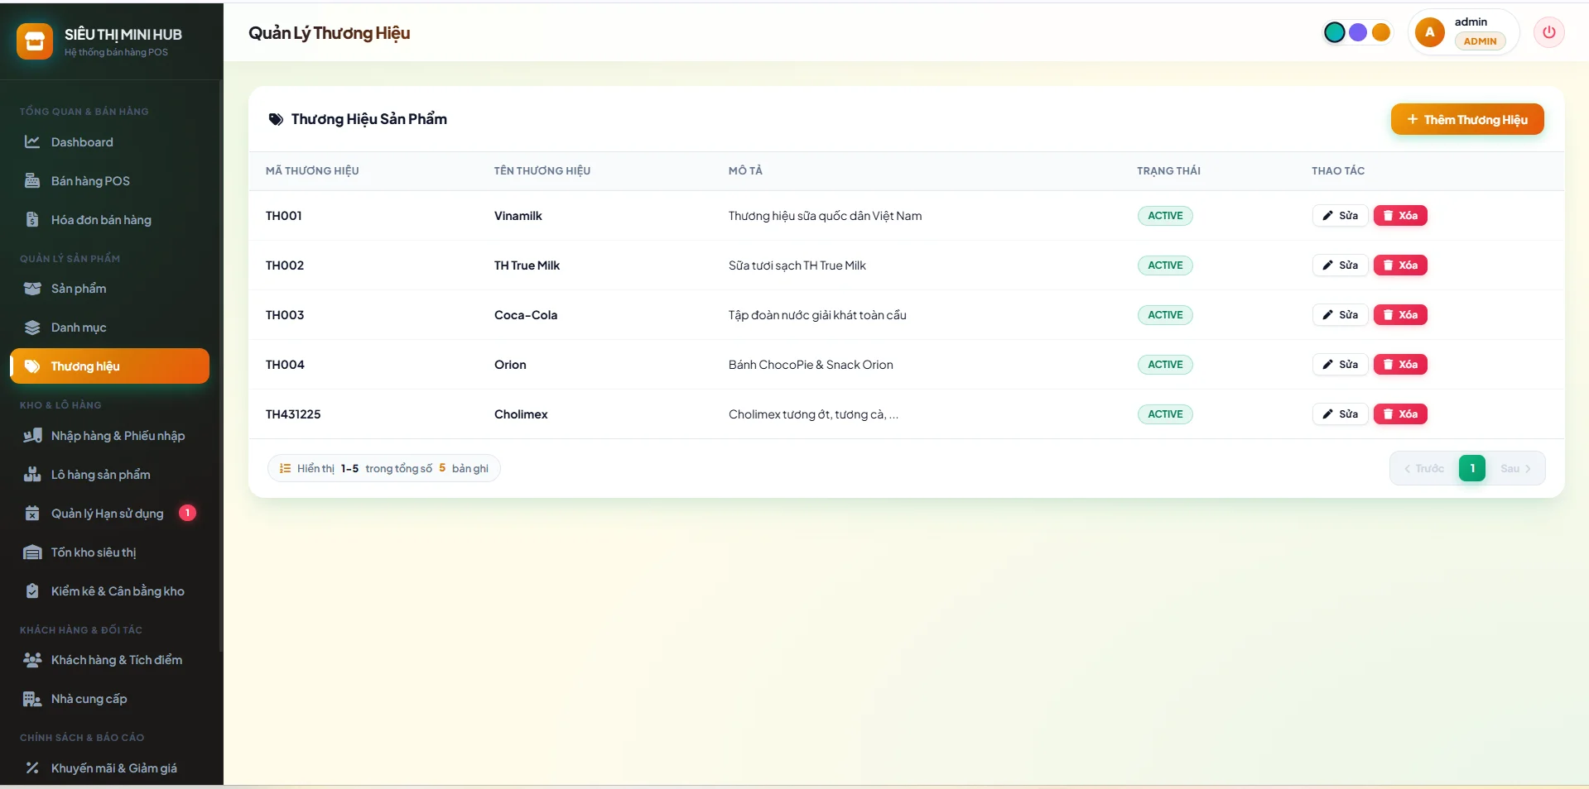1589x789 pixels.
Task: Click the admin avatar circle
Action: [1429, 32]
